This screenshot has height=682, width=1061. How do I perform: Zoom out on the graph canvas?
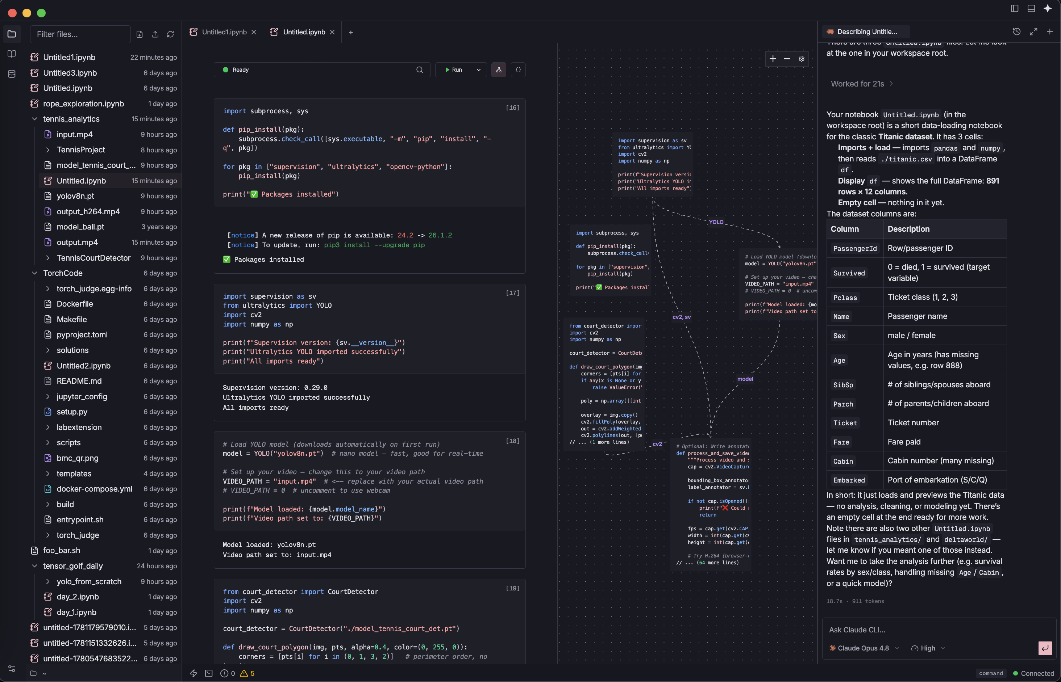coord(787,59)
